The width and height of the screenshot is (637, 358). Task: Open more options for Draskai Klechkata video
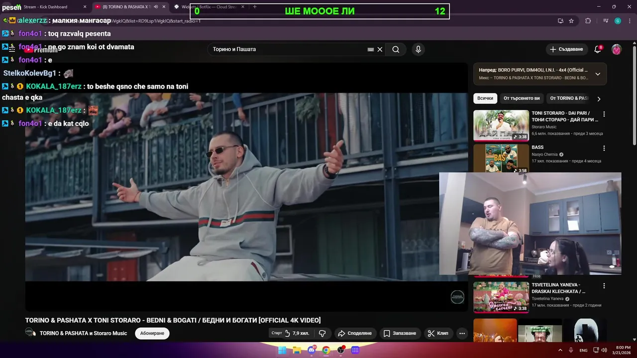click(x=604, y=286)
